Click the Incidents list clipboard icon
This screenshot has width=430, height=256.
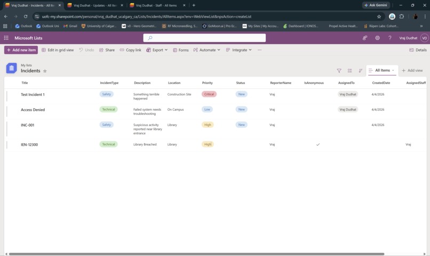[12, 68]
